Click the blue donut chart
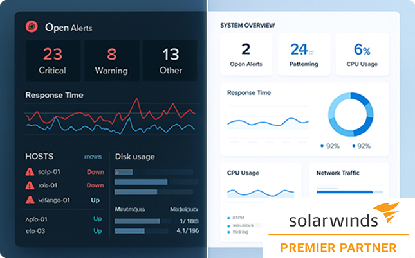This screenshot has width=415, height=258. pyautogui.click(x=351, y=114)
